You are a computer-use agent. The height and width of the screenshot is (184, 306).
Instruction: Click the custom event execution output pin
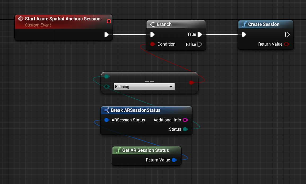click(x=106, y=35)
